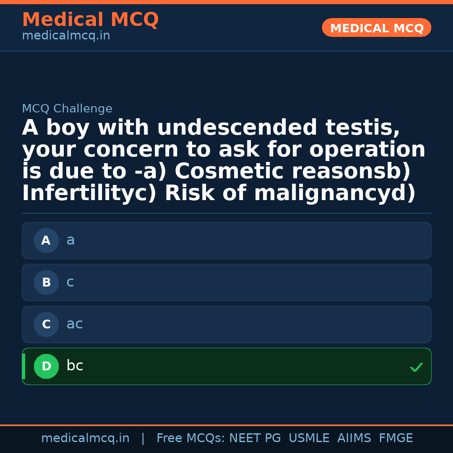Open the medicalmcq.in link in the header

click(x=65, y=35)
